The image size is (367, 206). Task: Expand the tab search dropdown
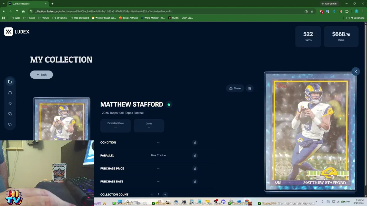click(x=3, y=4)
